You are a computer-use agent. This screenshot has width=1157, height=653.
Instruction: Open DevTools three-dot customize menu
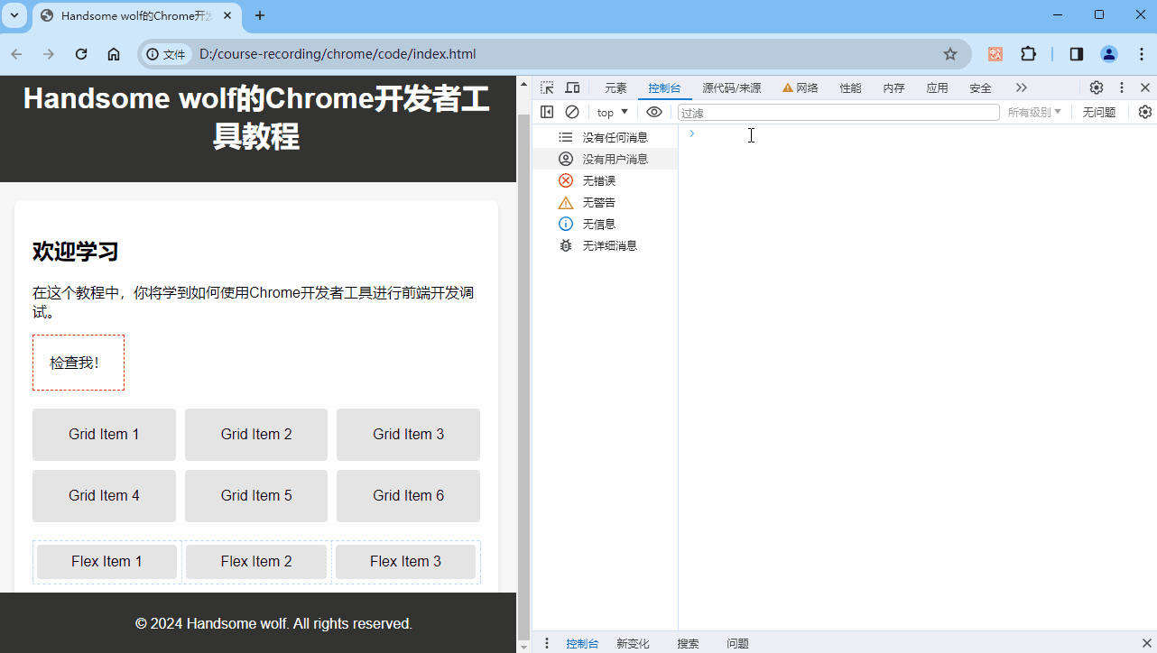[1122, 87]
